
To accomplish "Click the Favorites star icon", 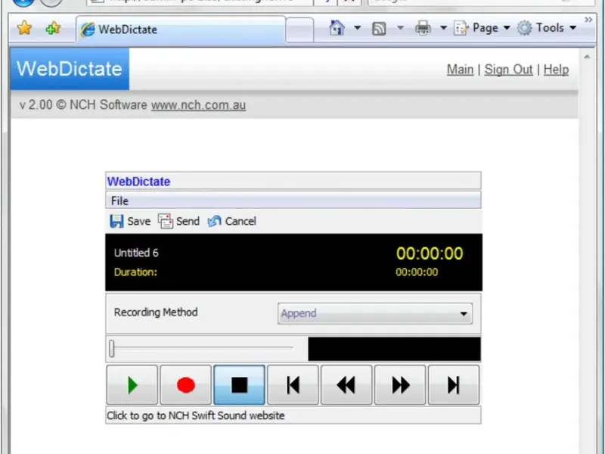I will coord(24,28).
